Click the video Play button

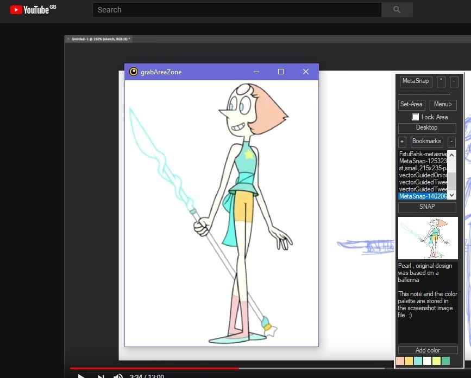click(81, 376)
